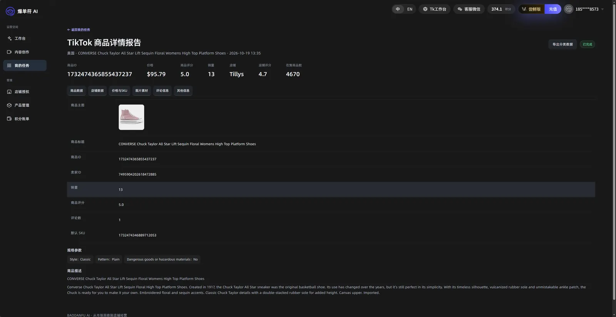Click the $95.79 price value

pyautogui.click(x=156, y=74)
